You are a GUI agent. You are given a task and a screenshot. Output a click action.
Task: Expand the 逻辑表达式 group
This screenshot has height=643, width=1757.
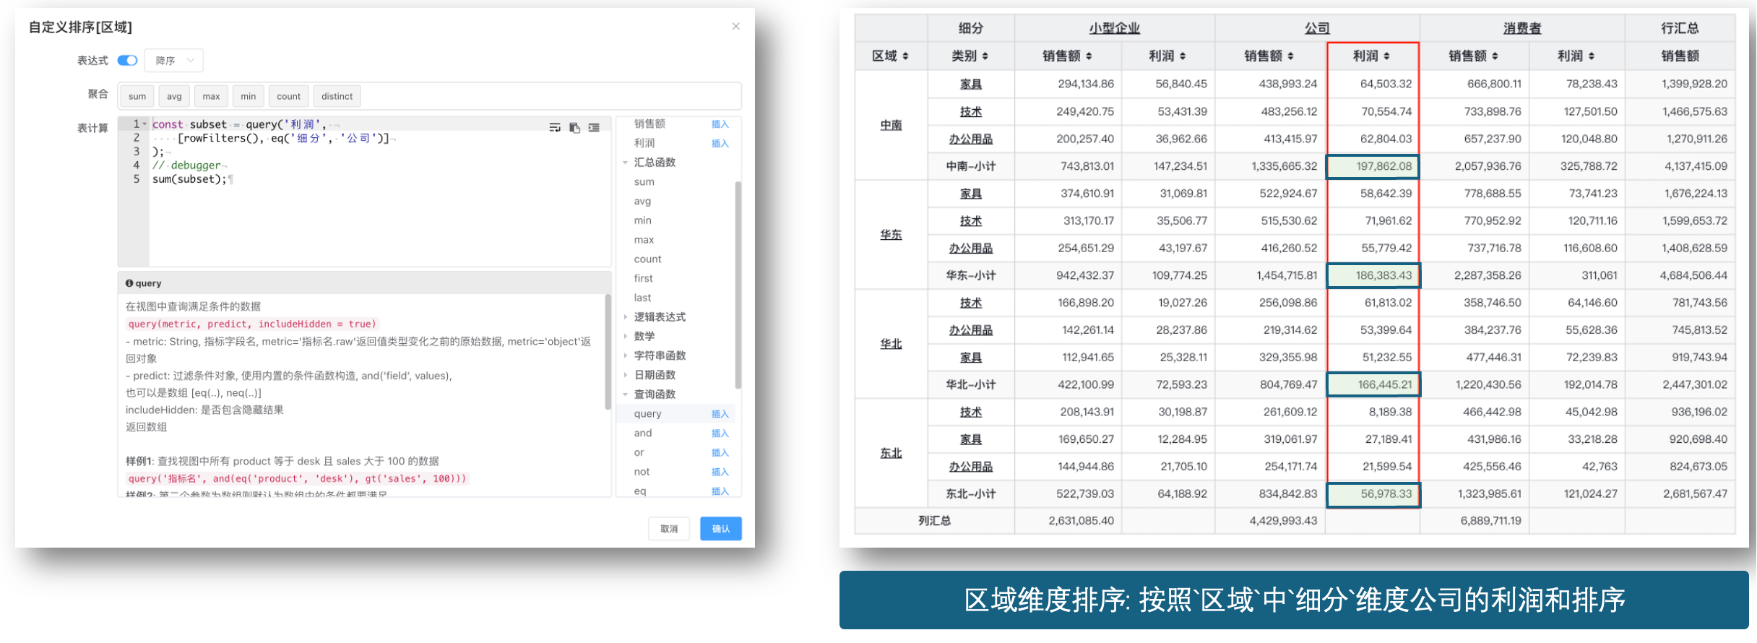(625, 317)
